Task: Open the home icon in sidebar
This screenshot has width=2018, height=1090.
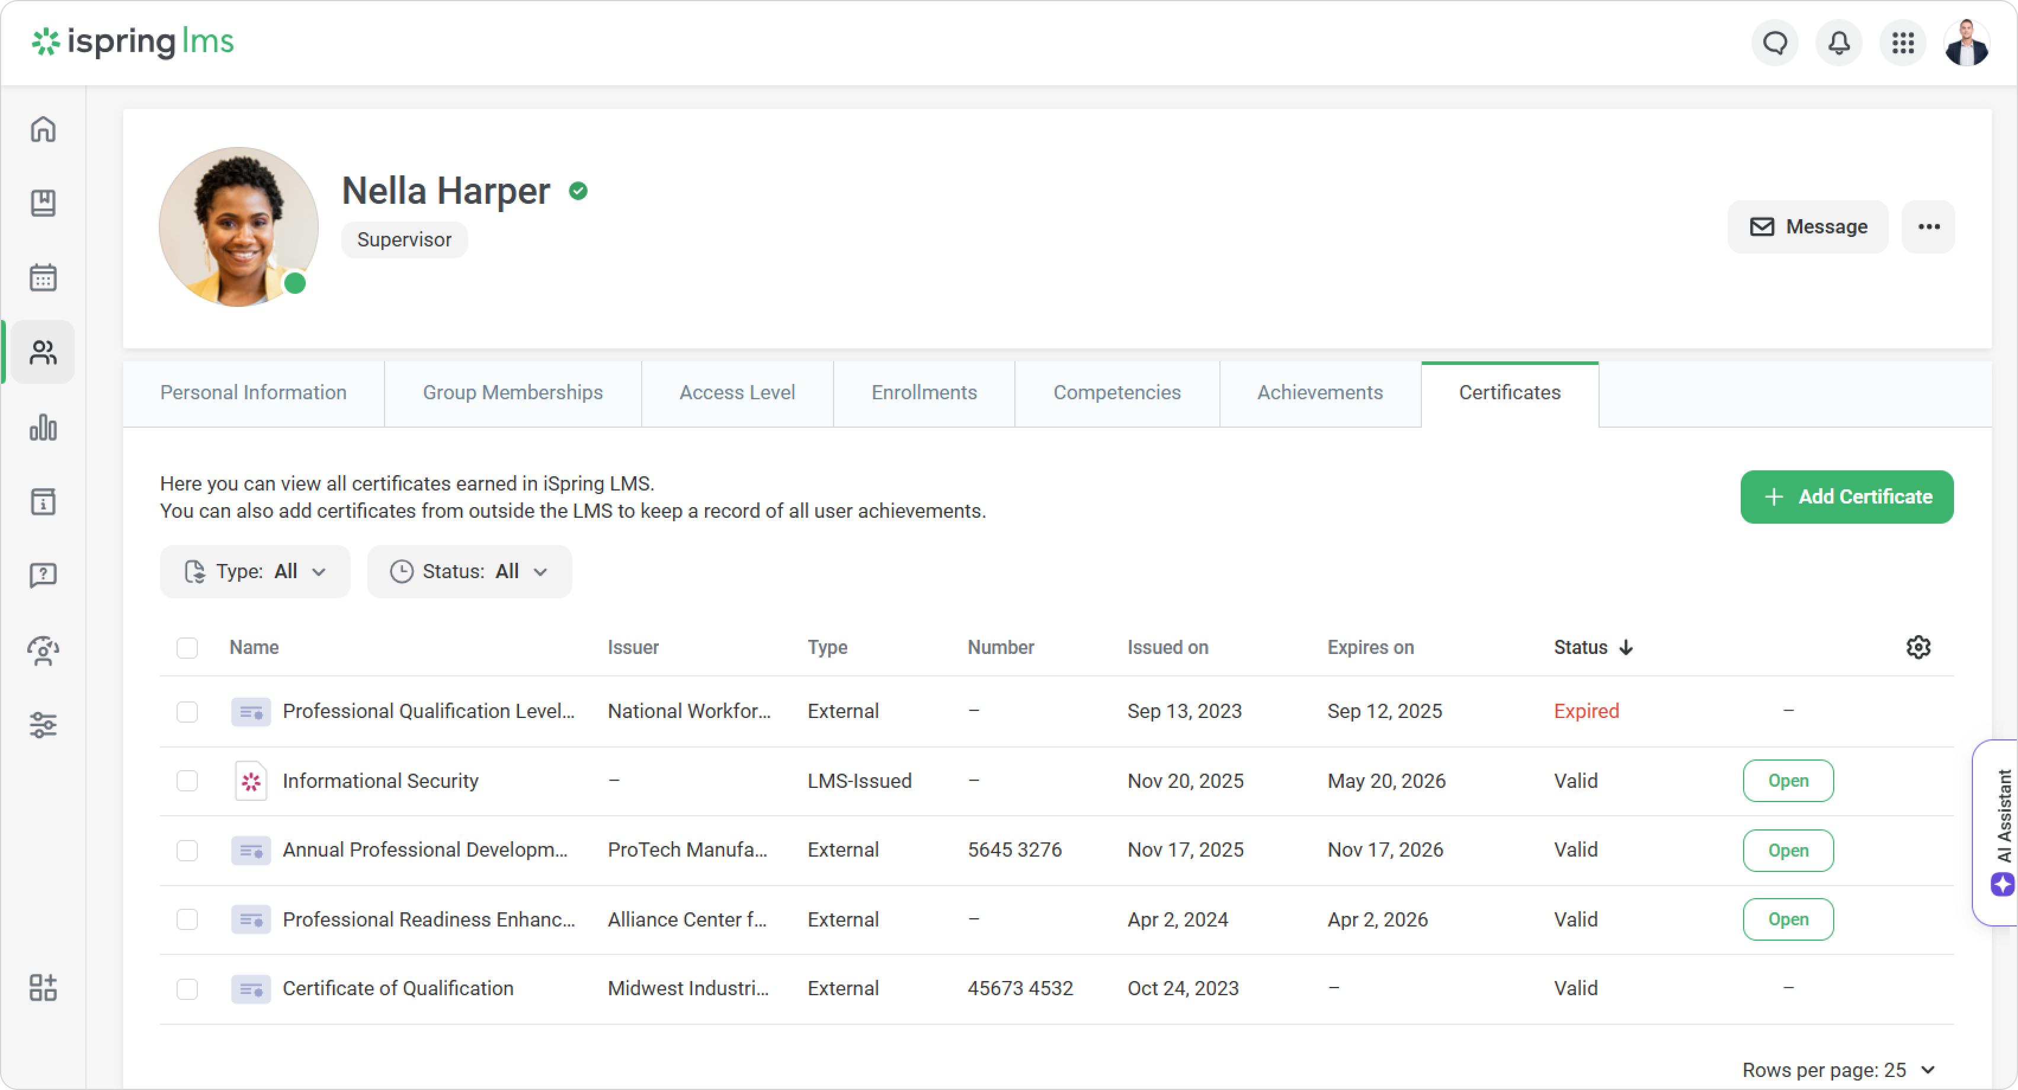Action: (x=43, y=129)
